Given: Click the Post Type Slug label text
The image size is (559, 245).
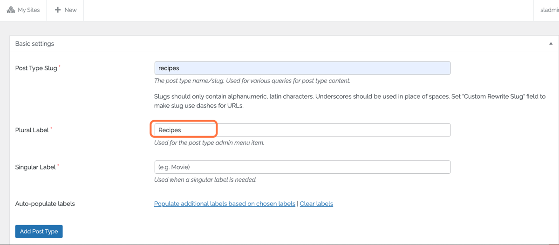Looking at the screenshot, I should pyautogui.click(x=36, y=68).
